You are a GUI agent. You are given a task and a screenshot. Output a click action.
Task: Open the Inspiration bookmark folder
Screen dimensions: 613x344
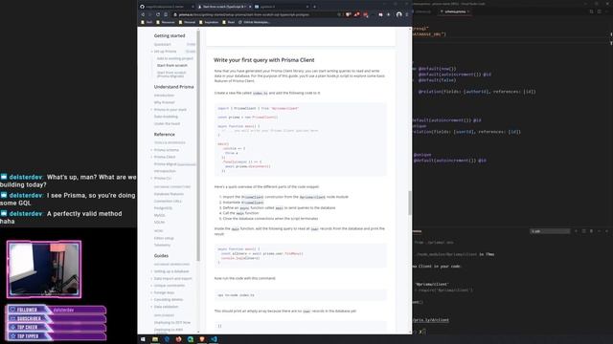209,22
